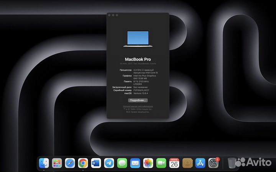Click the MacBook Pro laptop image
Image resolution: width=276 pixels, height=172 pixels.
pyautogui.click(x=138, y=39)
